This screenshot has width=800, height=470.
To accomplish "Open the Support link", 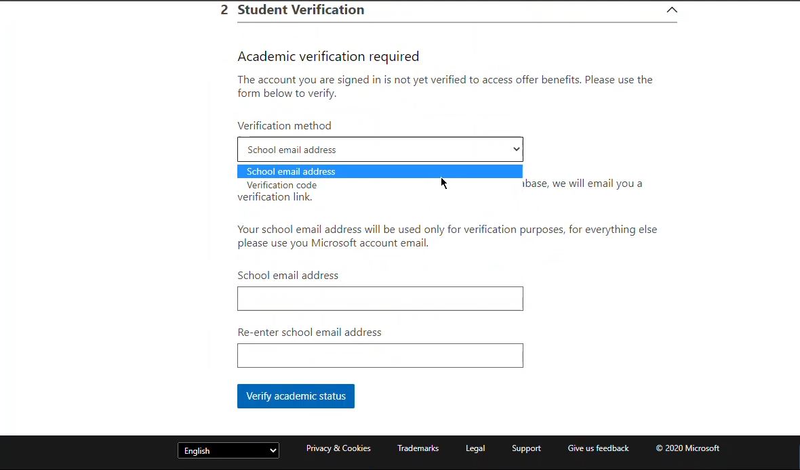I will pos(526,448).
